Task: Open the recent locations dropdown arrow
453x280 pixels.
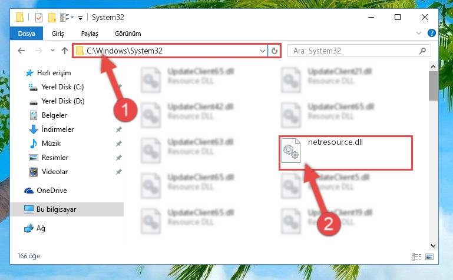Action: (x=52, y=51)
